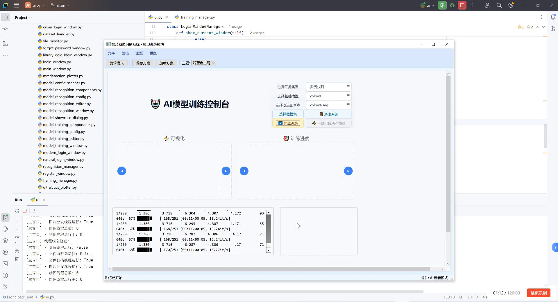
Task: Click the 一键训练所有模型 button
Action: tap(329, 123)
